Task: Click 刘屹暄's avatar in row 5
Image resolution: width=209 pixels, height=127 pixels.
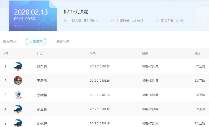Action: (x=18, y=123)
